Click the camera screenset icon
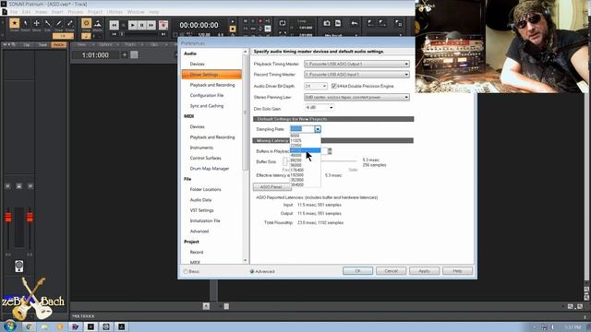The image size is (591, 332). (327, 23)
